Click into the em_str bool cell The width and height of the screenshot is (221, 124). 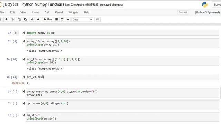(x=122, y=117)
